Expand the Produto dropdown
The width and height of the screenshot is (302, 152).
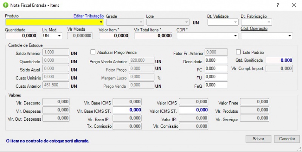point(101,22)
